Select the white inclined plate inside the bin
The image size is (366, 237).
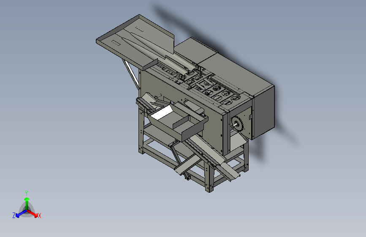click(162, 113)
